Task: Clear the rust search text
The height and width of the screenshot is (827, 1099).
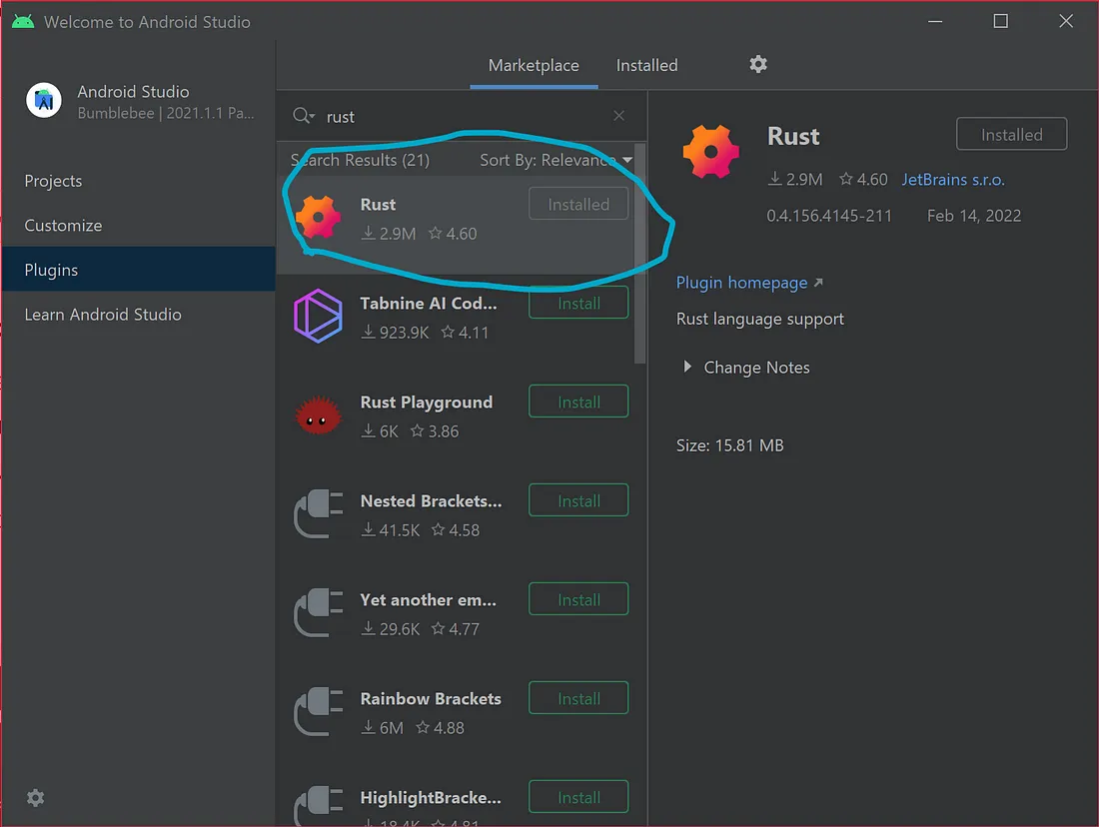Action: 618,116
